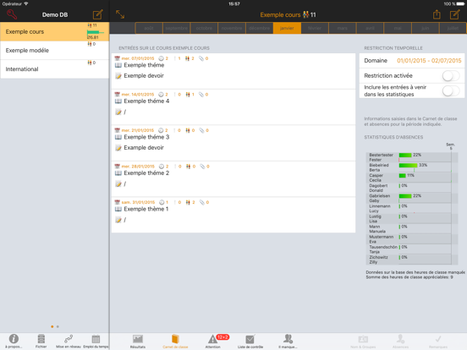Switch to the septembre month tab
The width and height of the screenshot is (467, 350).
coord(177,28)
